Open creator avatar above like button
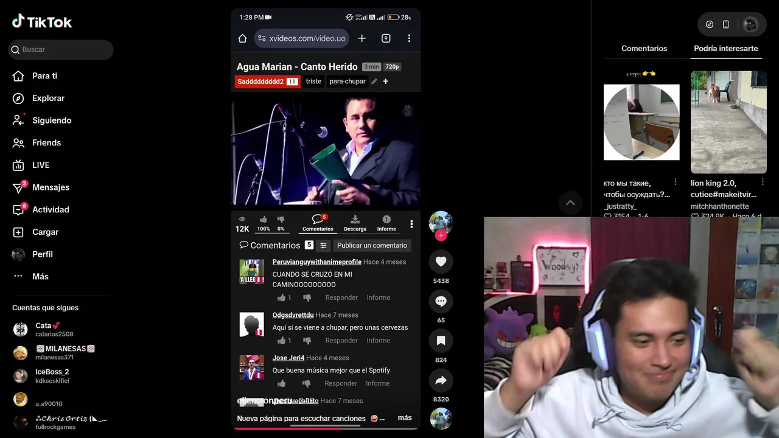This screenshot has height=438, width=779. [x=441, y=222]
